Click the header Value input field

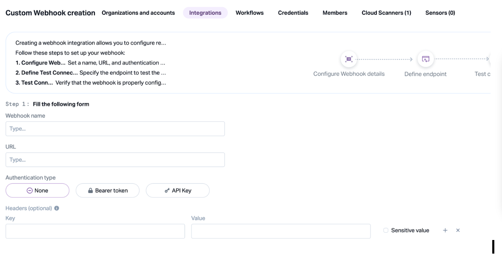(x=281, y=231)
